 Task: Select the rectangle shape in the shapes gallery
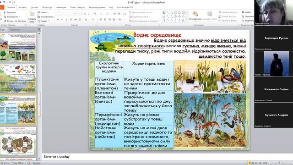pos(176,13)
